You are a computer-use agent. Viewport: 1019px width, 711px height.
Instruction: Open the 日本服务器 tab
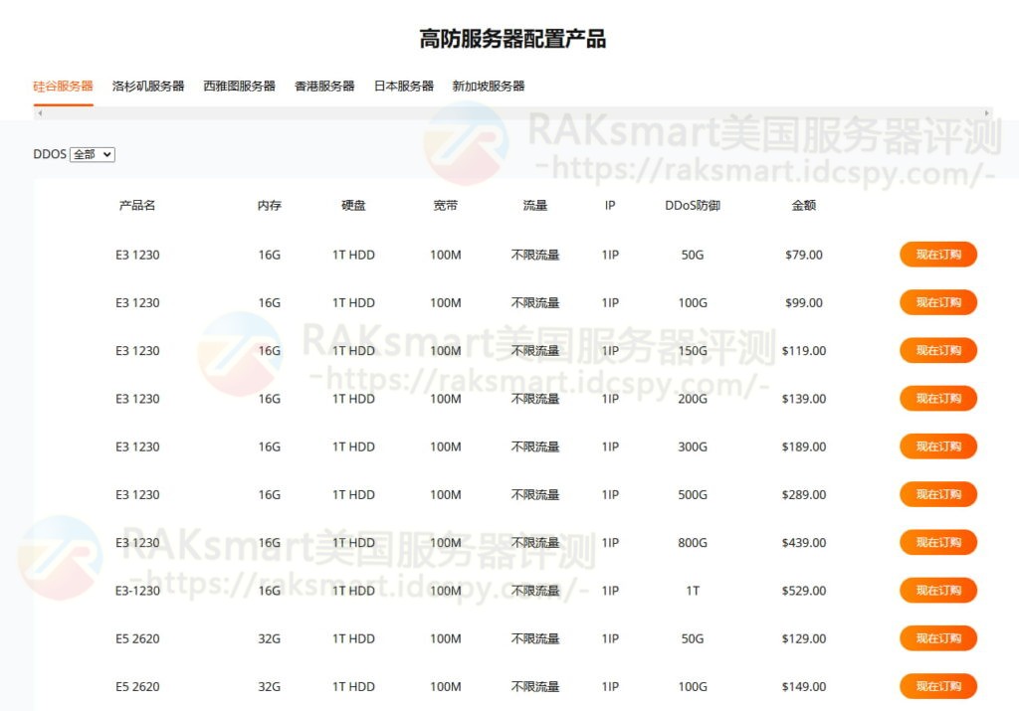(x=403, y=86)
